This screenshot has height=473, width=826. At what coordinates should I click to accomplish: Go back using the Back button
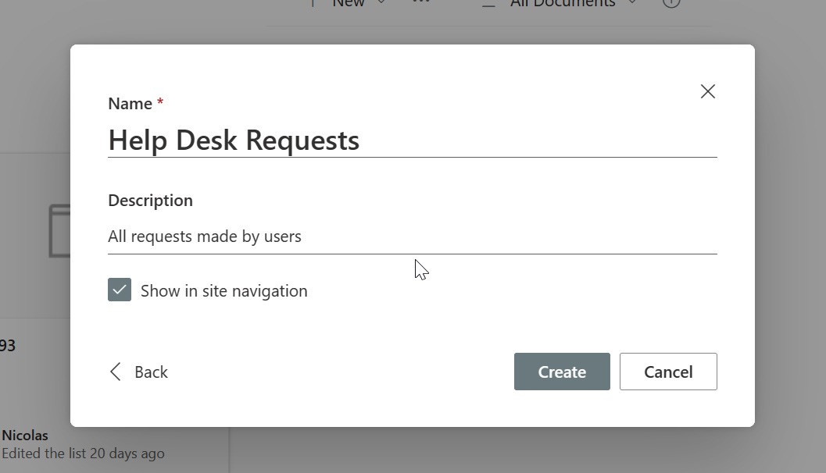(x=139, y=372)
